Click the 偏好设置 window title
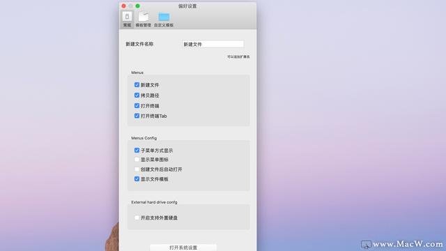 tap(187, 6)
